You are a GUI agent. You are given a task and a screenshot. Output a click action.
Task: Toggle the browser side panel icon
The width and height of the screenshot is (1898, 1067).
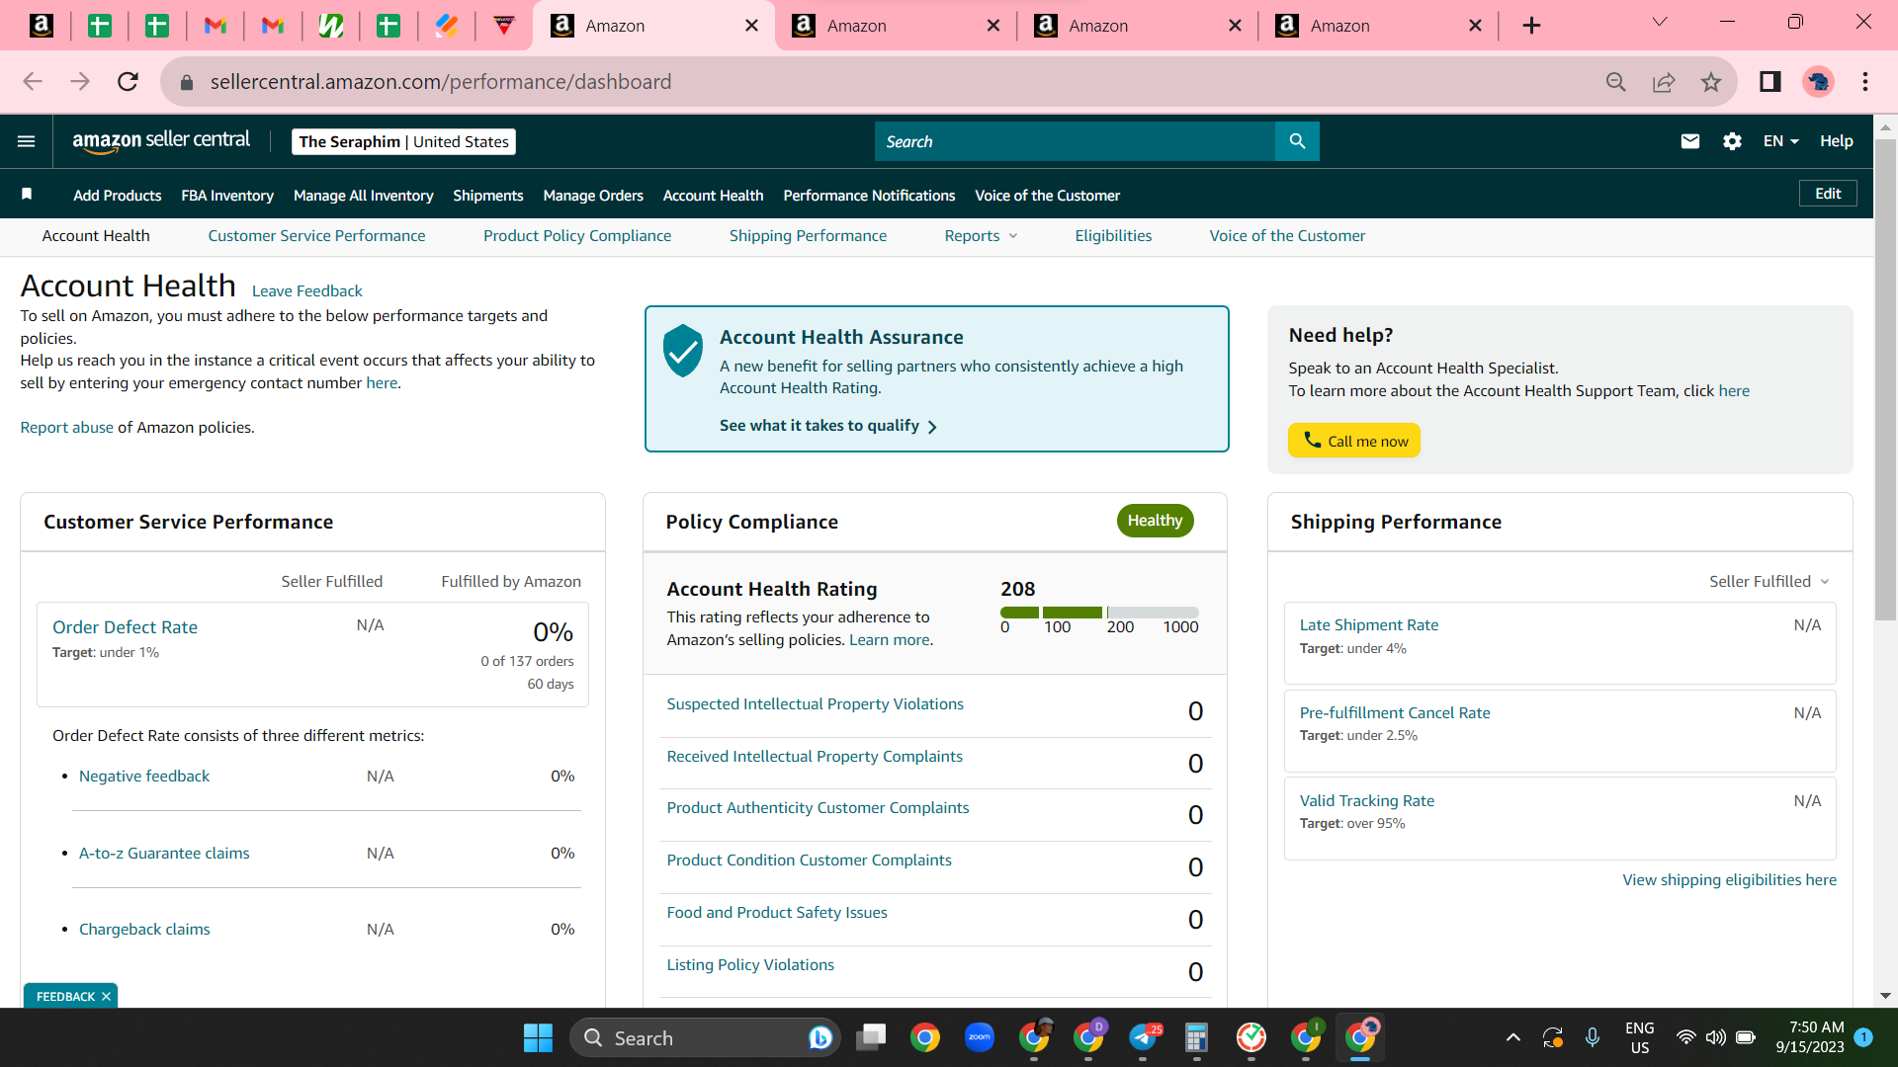(1770, 82)
